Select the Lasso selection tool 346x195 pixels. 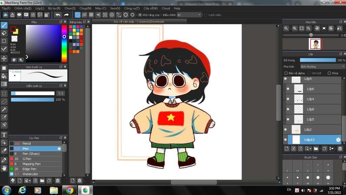(4, 101)
